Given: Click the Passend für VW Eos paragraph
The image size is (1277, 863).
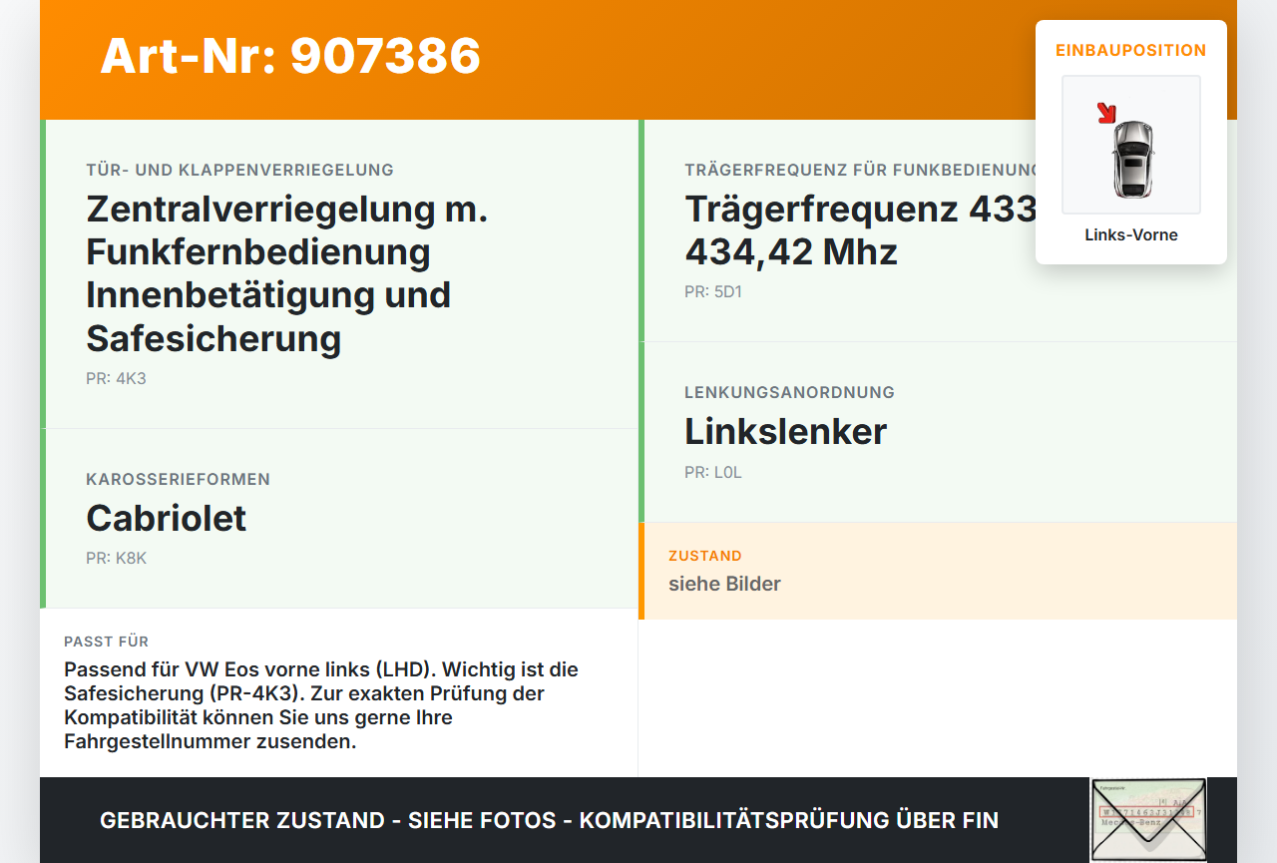Looking at the screenshot, I should click(321, 705).
